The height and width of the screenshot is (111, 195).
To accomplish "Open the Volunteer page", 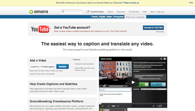I will tap(121, 12).
